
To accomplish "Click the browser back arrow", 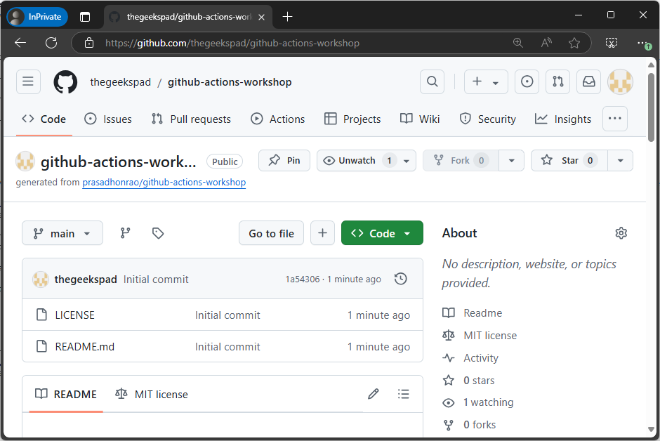I will [20, 43].
